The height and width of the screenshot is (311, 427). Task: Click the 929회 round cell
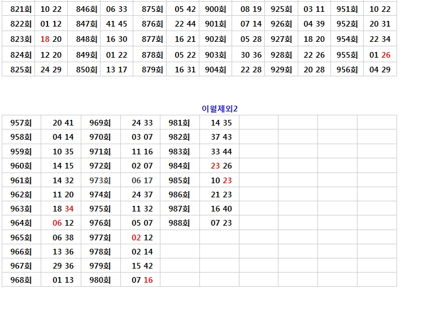(x=281, y=70)
